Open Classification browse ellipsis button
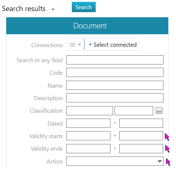The height and width of the screenshot is (179, 176). coord(159,110)
